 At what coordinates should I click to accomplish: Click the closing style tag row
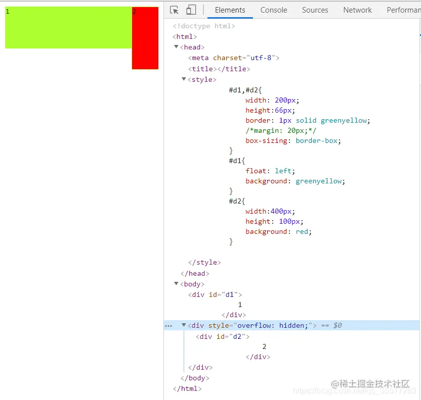[204, 262]
